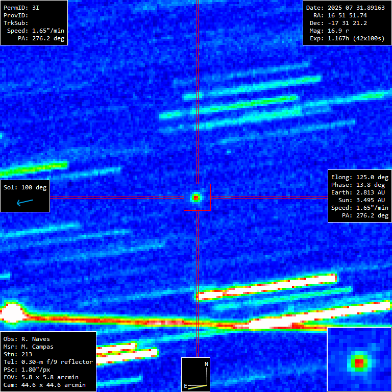Select the 'Sol: 100 deg' label
The height and width of the screenshot is (392, 392).
tap(25, 187)
